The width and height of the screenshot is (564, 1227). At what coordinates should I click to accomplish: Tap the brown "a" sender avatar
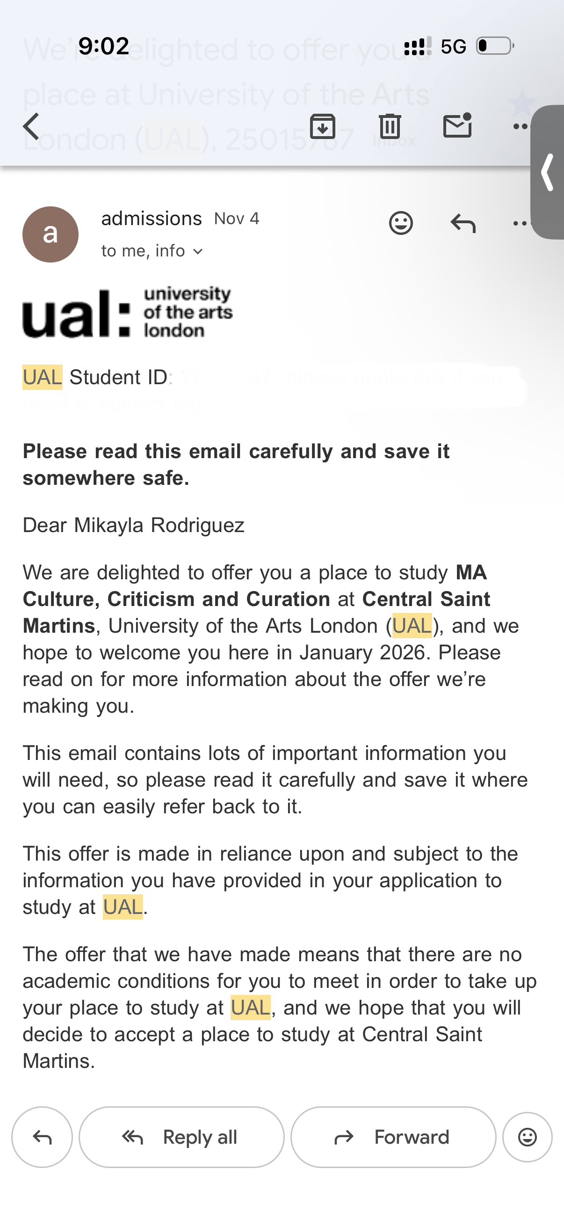pyautogui.click(x=51, y=234)
